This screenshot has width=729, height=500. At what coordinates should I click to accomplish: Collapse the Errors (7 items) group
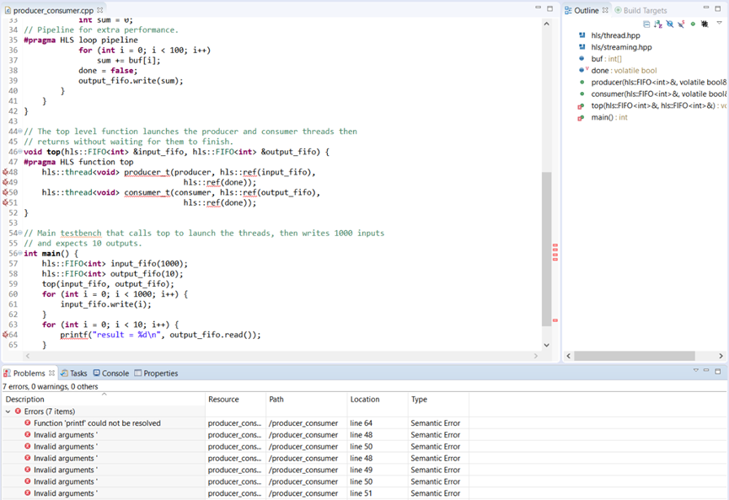(8, 411)
